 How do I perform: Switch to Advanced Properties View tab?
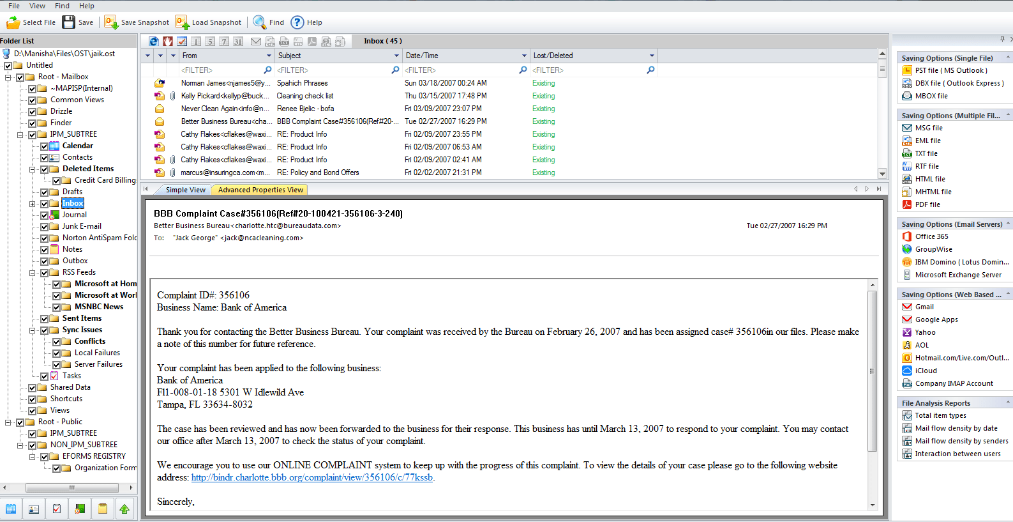pyautogui.click(x=260, y=190)
